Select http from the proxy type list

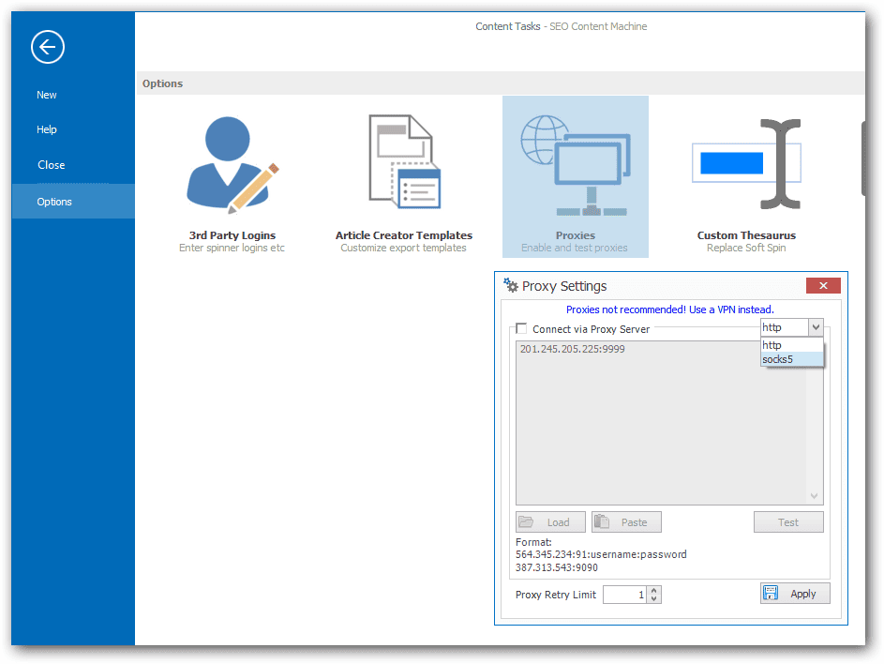pos(791,345)
